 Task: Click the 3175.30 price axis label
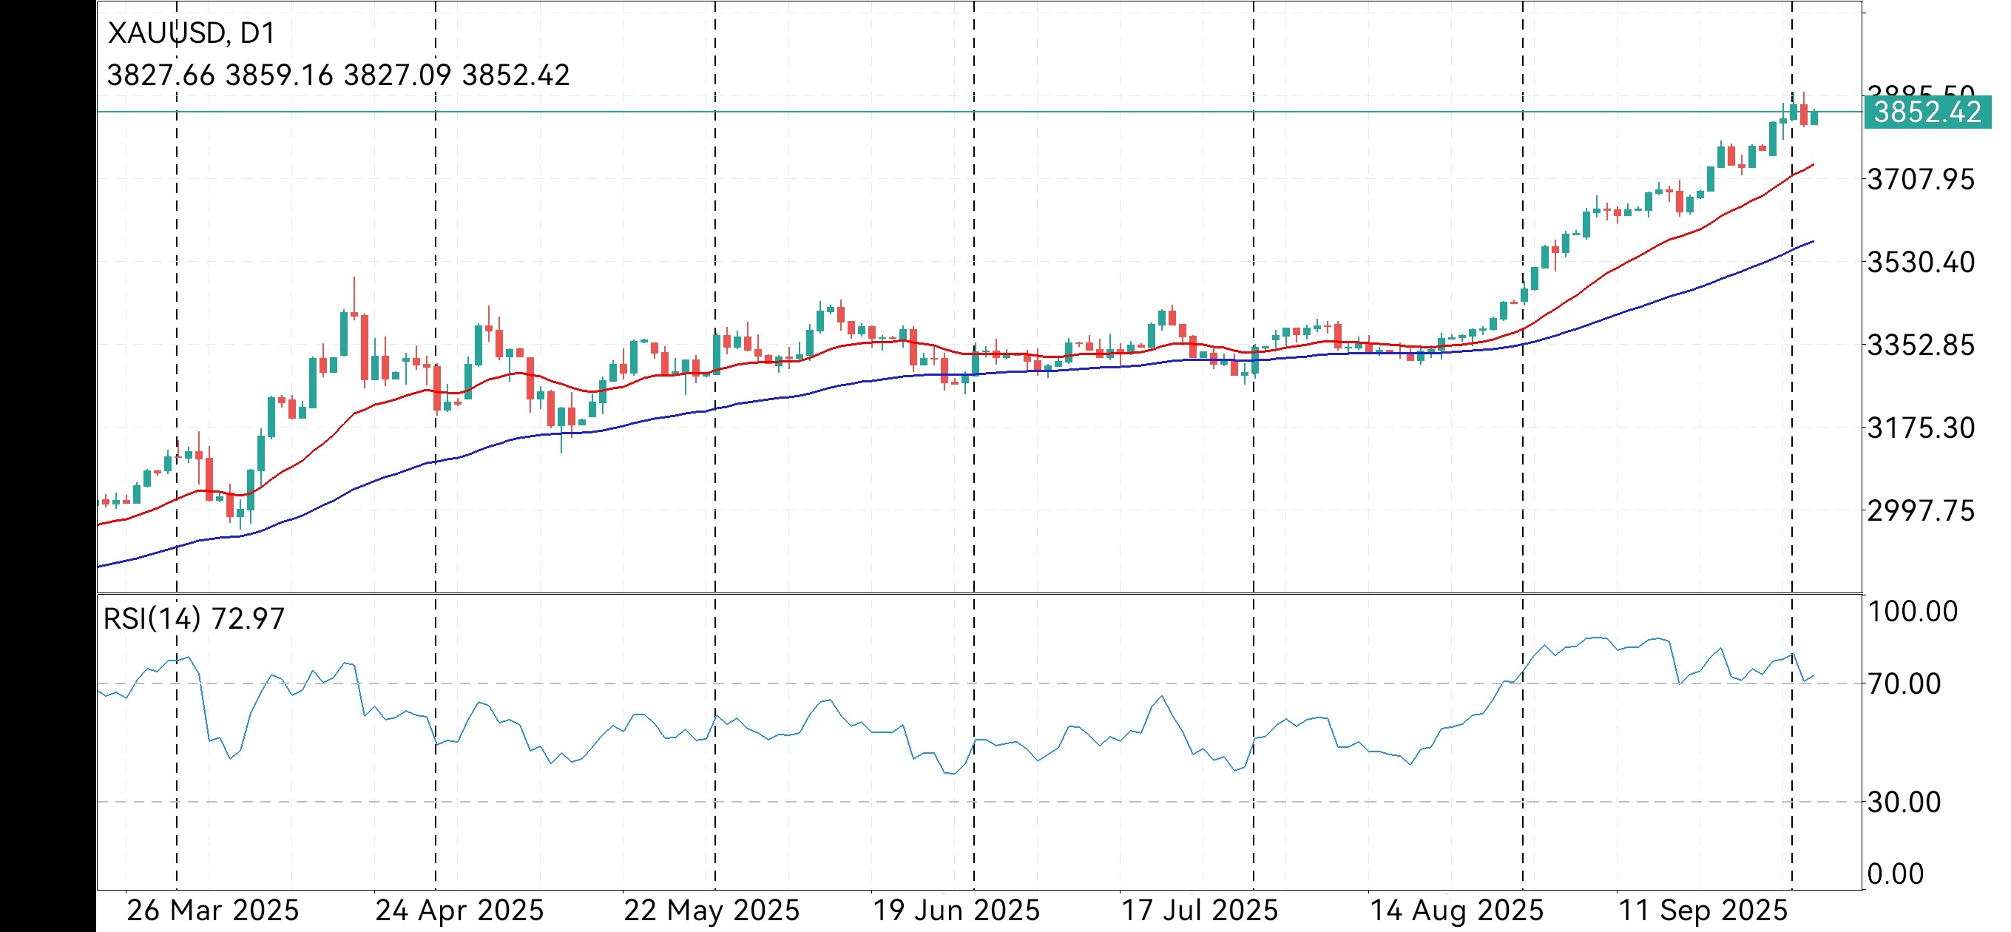[x=1921, y=428]
